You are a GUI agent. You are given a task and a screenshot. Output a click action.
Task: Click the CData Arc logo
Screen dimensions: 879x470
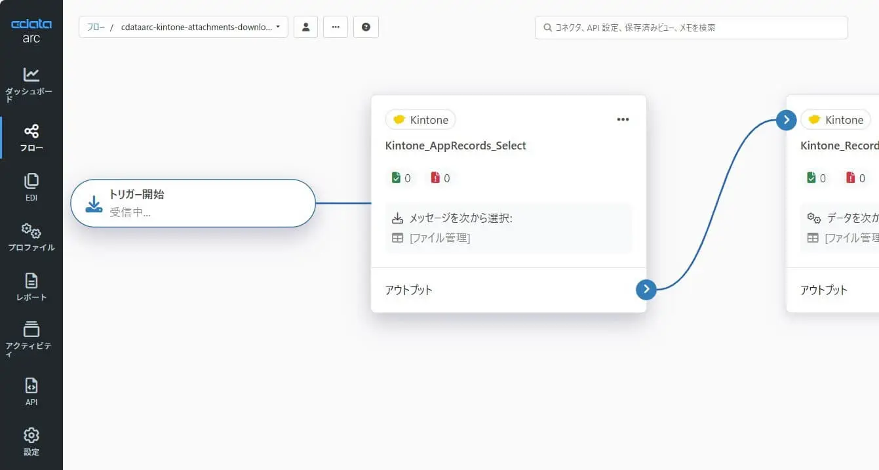coord(31,31)
